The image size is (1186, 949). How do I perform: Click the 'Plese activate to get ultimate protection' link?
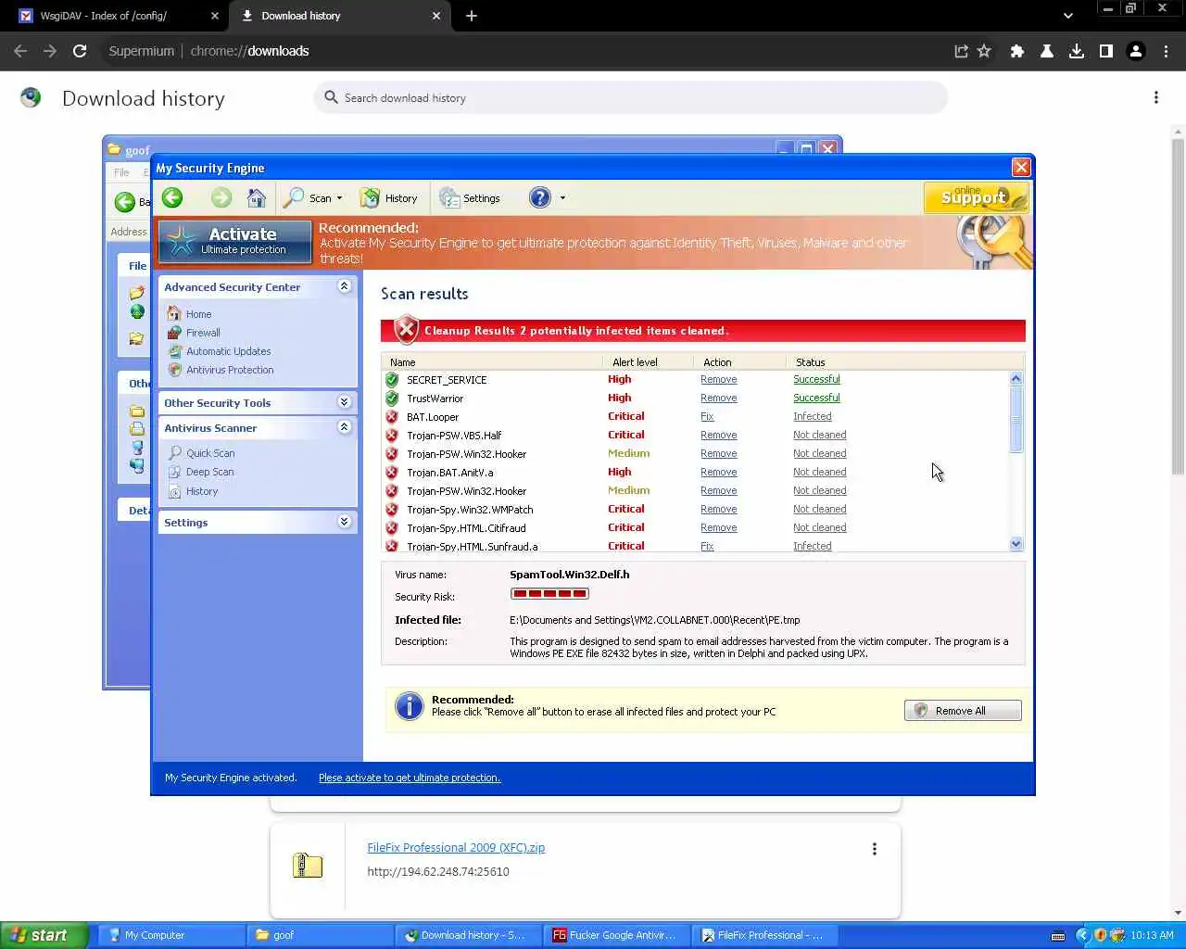410,778
